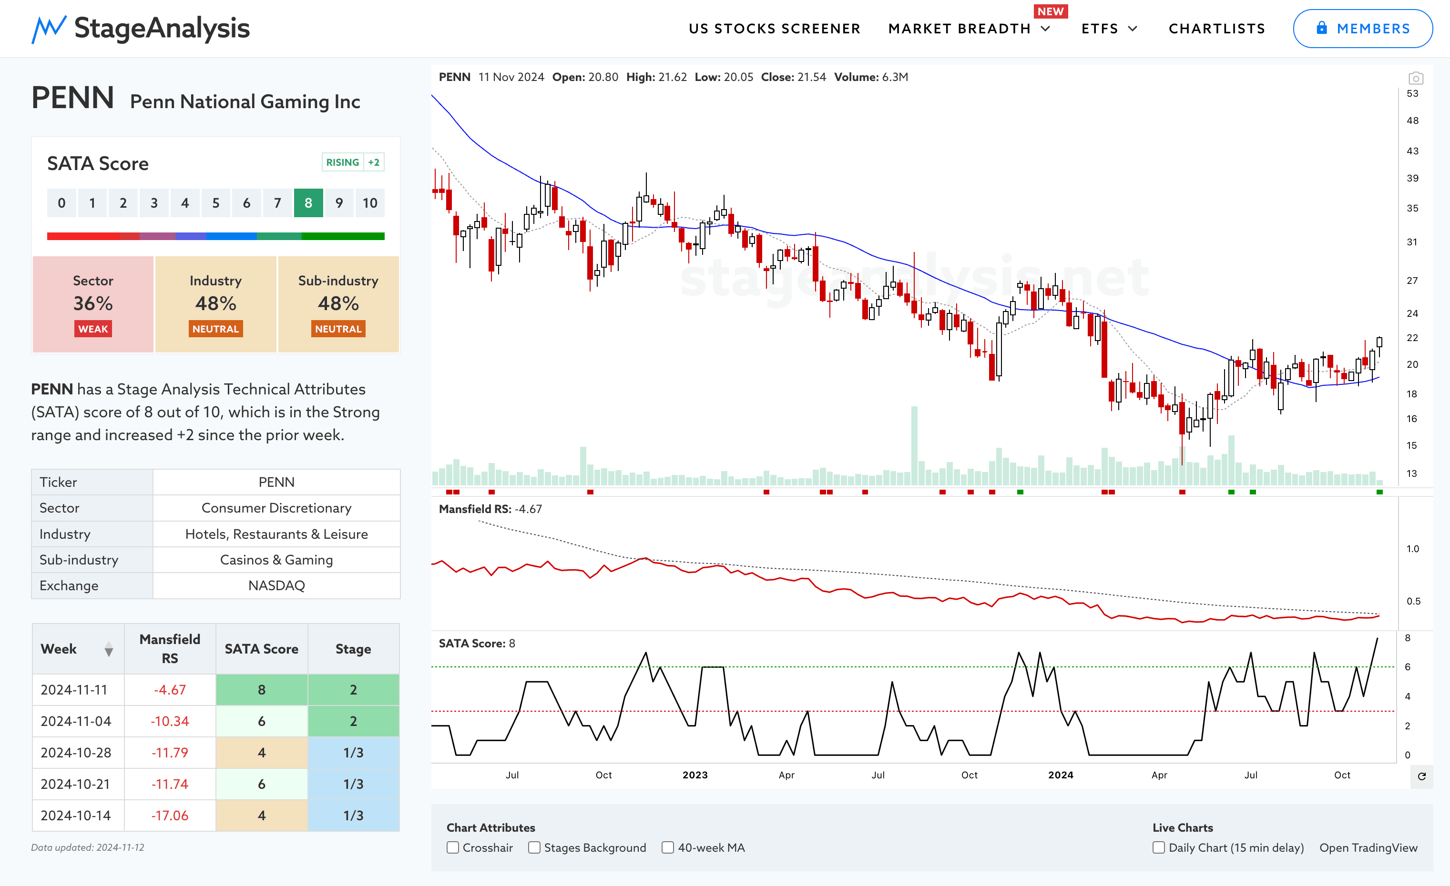This screenshot has width=1450, height=886.
Task: Click the RISING status badge
Action: pos(343,162)
